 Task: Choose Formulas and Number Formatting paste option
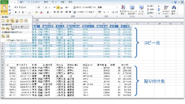pyautogui.click(x=12, y=21)
